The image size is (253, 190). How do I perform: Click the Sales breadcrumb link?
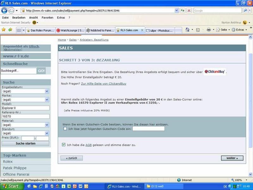73,40
